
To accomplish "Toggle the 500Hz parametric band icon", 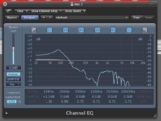I will (x=81, y=30).
